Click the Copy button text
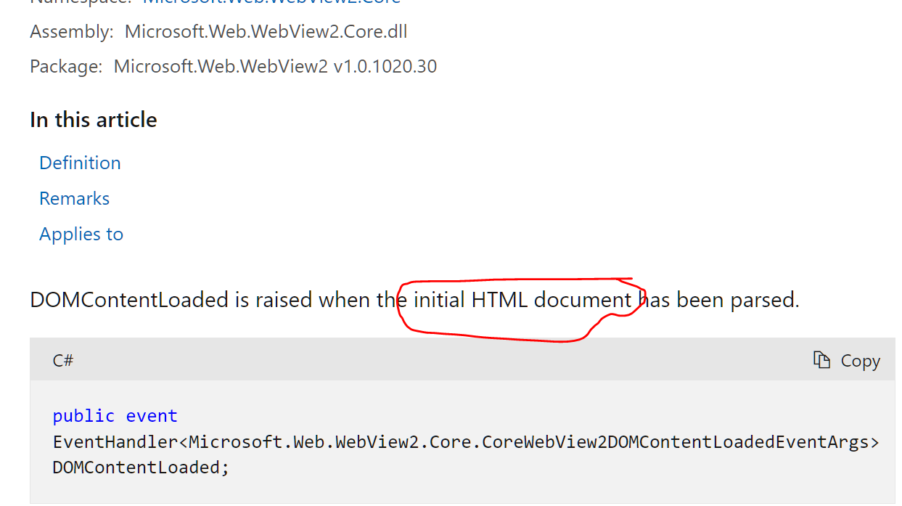The height and width of the screenshot is (506, 902). coord(860,360)
